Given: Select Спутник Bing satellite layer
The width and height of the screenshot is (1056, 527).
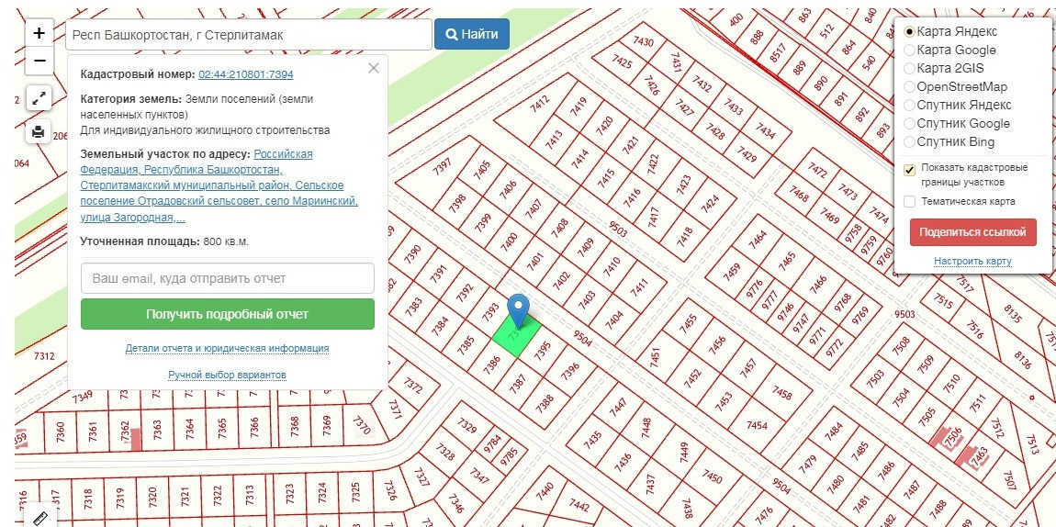Looking at the screenshot, I should 909,142.
